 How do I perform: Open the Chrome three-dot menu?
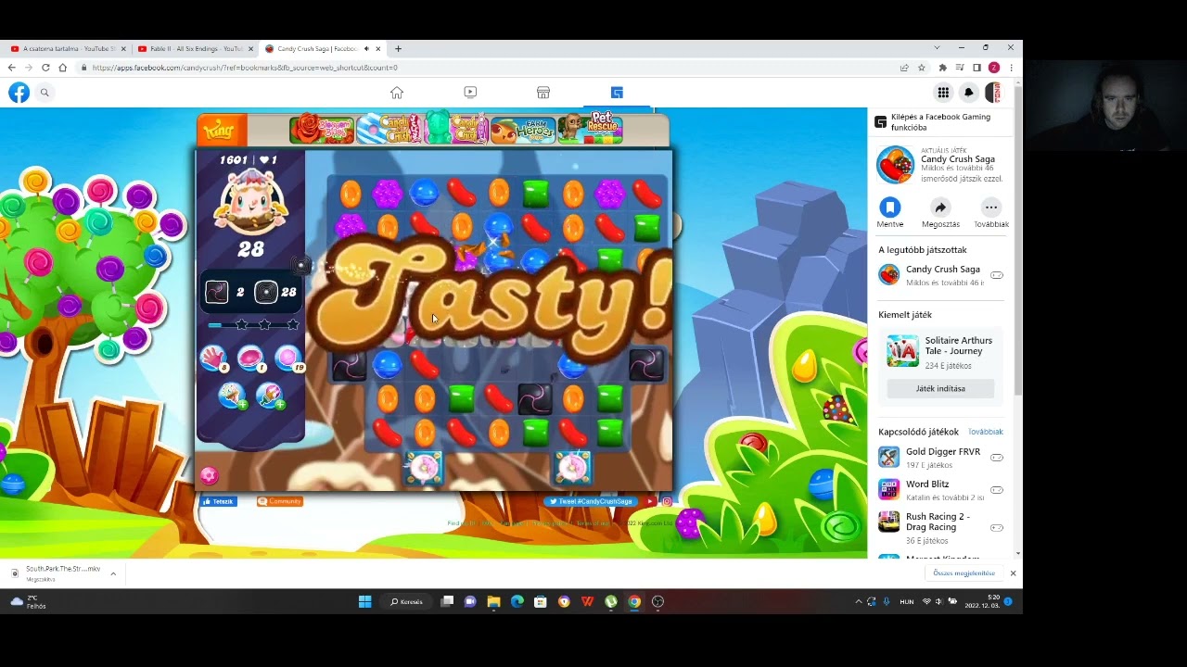click(1011, 68)
